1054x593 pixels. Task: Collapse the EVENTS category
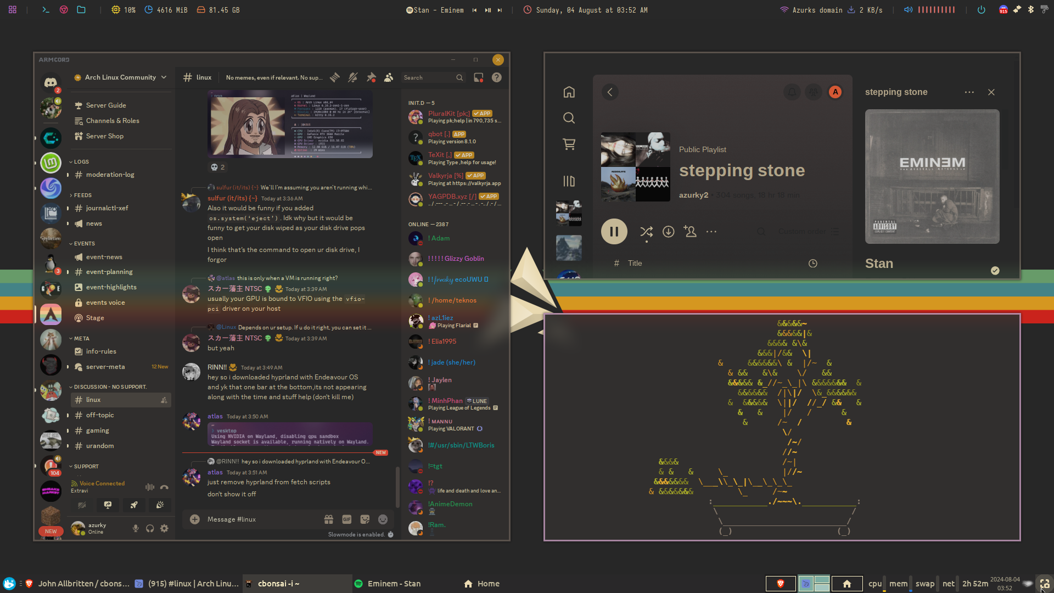pos(82,244)
